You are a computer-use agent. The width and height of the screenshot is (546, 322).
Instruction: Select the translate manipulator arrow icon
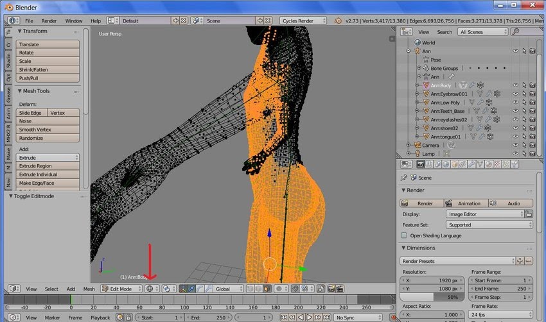(x=191, y=289)
